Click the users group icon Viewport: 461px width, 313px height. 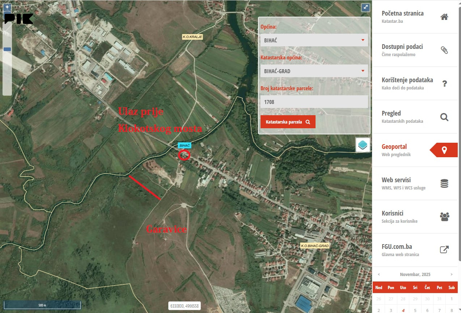[x=444, y=217]
